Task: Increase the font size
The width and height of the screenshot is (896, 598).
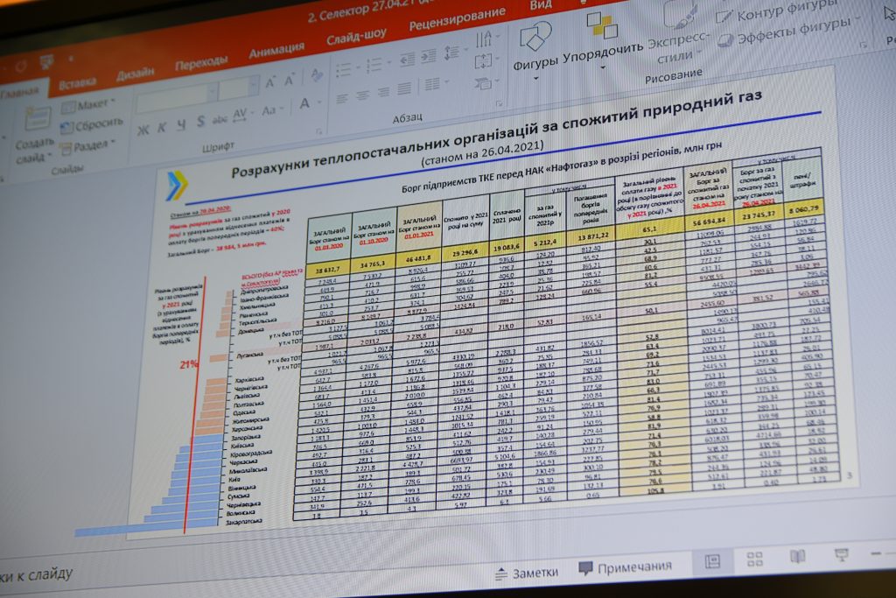Action: click(270, 83)
